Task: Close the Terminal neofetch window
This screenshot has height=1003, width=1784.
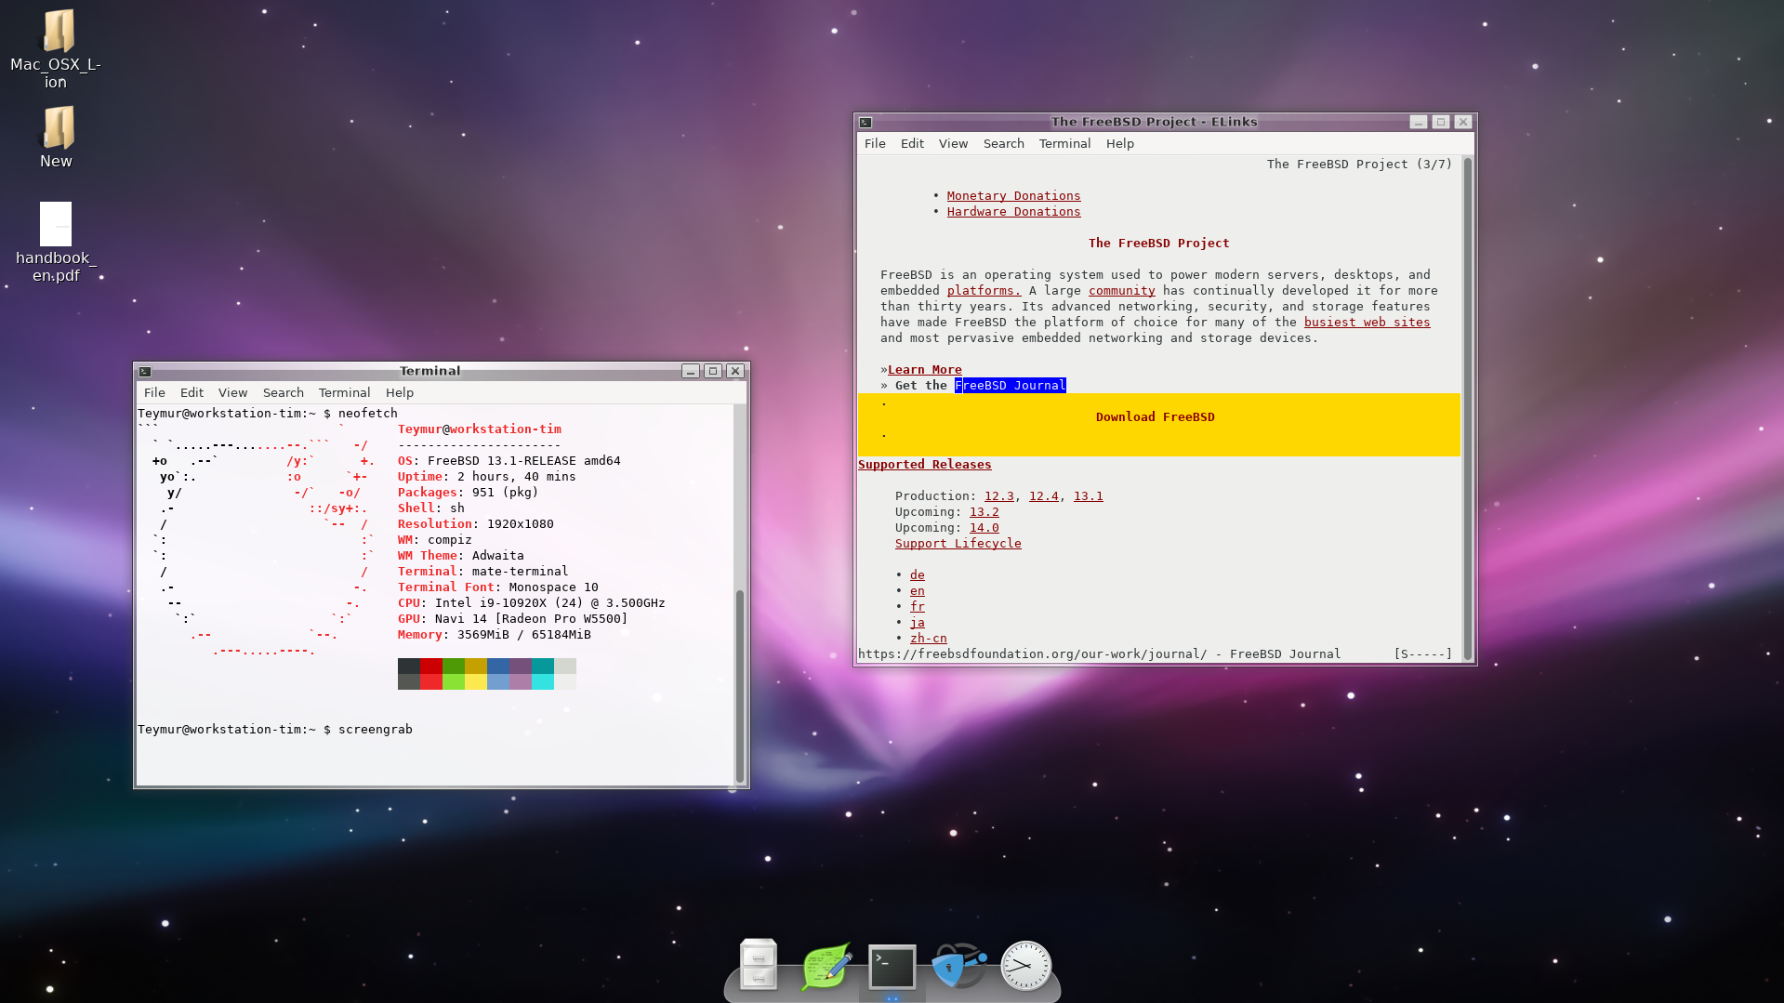Action: click(x=735, y=371)
